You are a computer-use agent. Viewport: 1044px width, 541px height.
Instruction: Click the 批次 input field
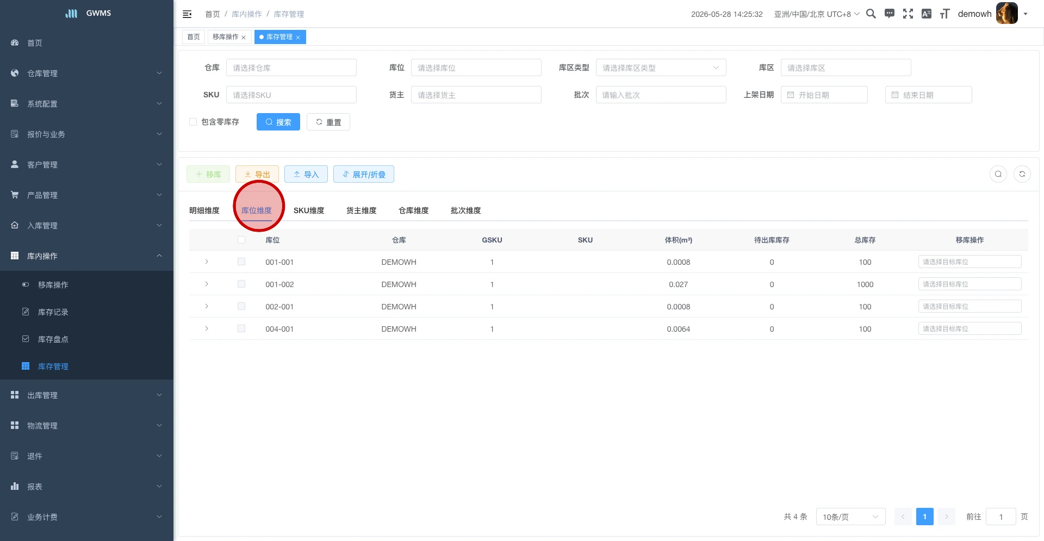[661, 95]
